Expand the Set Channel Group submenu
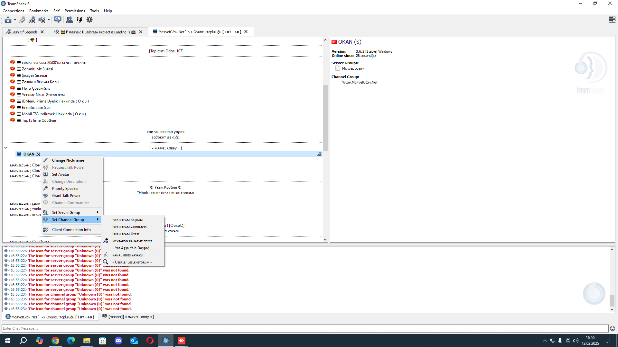The width and height of the screenshot is (618, 347). 72,220
